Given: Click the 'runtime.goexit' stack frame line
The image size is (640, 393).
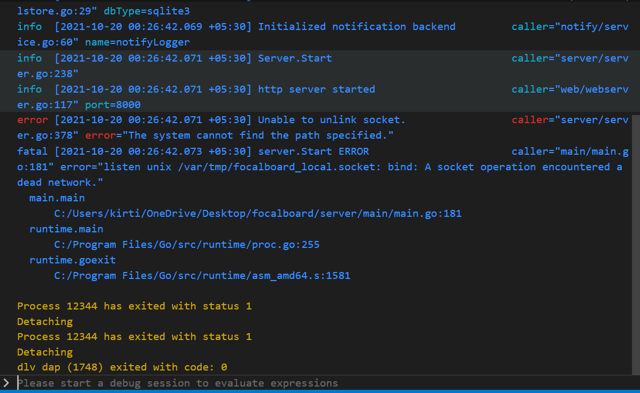Looking at the screenshot, I should tap(72, 260).
